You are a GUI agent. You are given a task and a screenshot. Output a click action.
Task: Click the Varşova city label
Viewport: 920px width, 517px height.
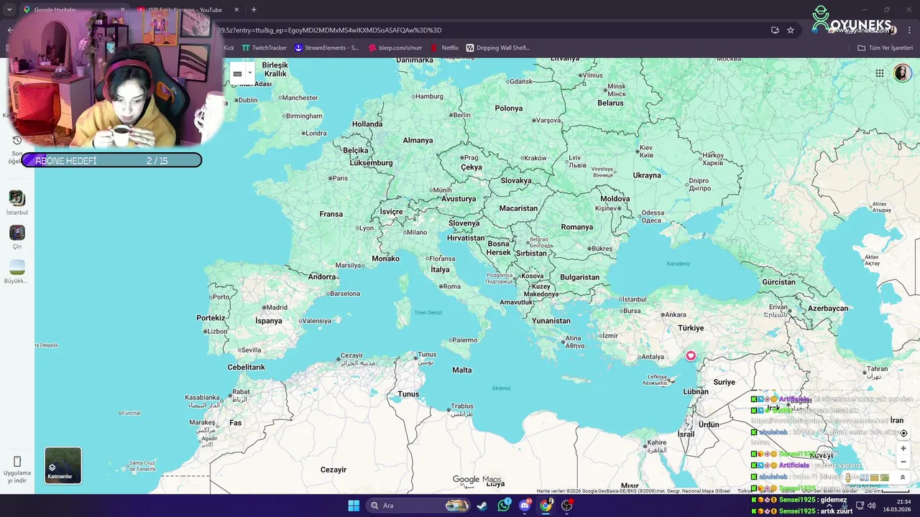point(548,120)
